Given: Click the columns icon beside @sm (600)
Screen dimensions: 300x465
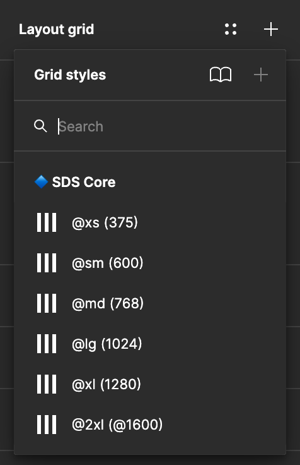Looking at the screenshot, I should (47, 263).
